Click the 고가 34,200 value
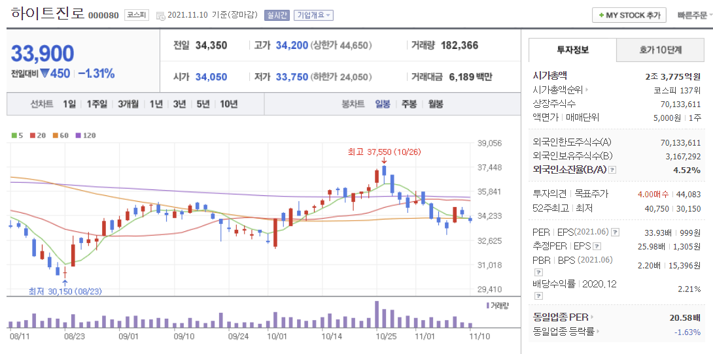Image resolution: width=713 pixels, height=354 pixels. tap(292, 45)
